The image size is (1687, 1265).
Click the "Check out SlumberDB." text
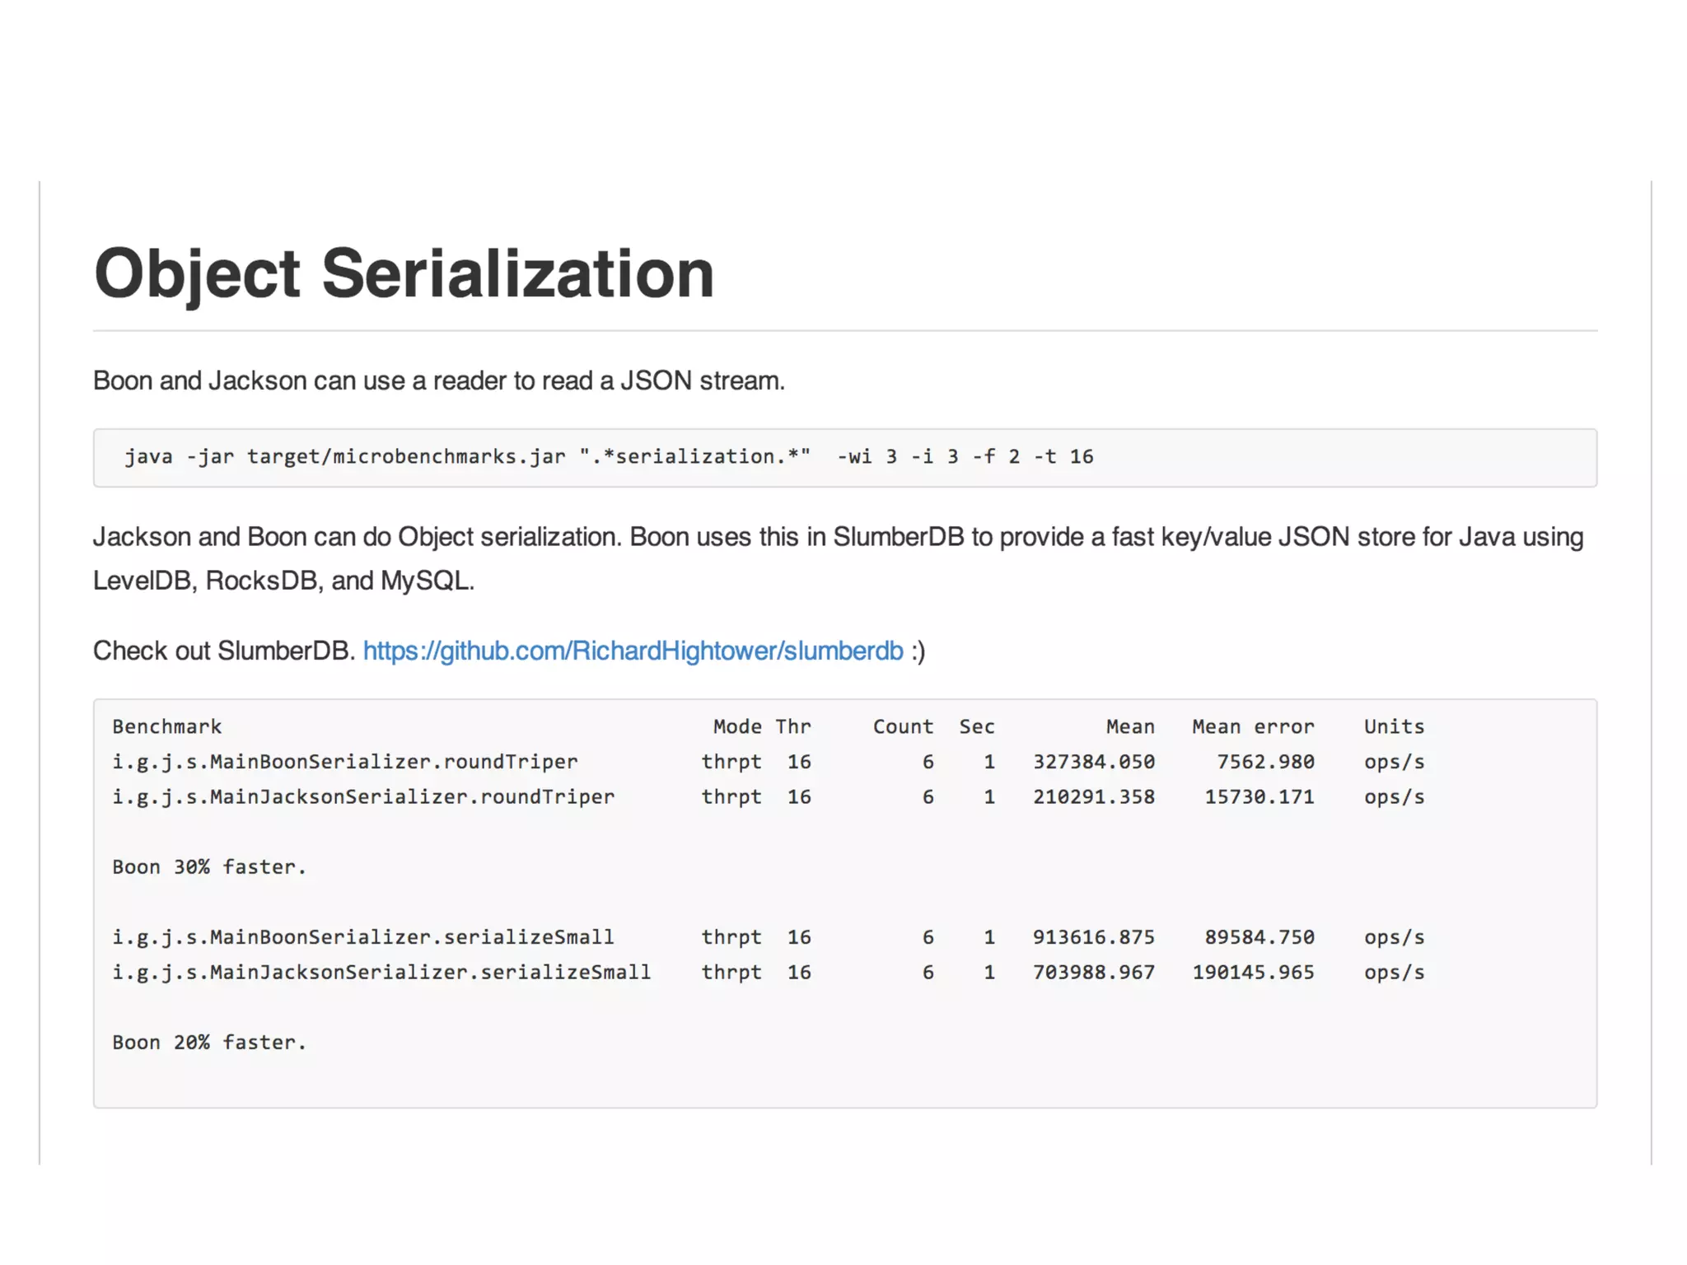(x=224, y=651)
